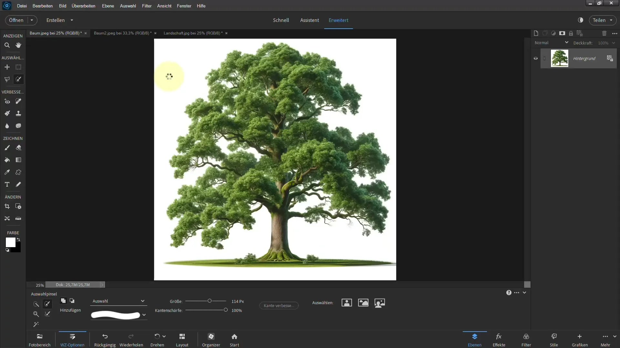Open the Überarbeiten menu
Viewport: 620px width, 348px height.
pyautogui.click(x=83, y=6)
